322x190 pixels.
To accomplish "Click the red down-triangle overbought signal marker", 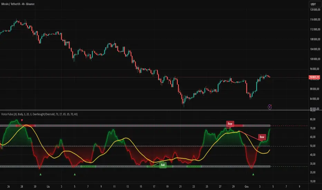I will point(22,120).
